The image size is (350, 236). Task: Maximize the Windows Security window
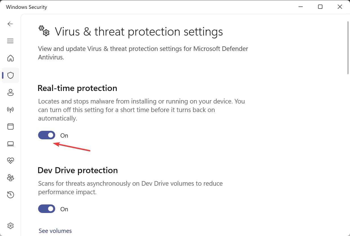[320, 7]
